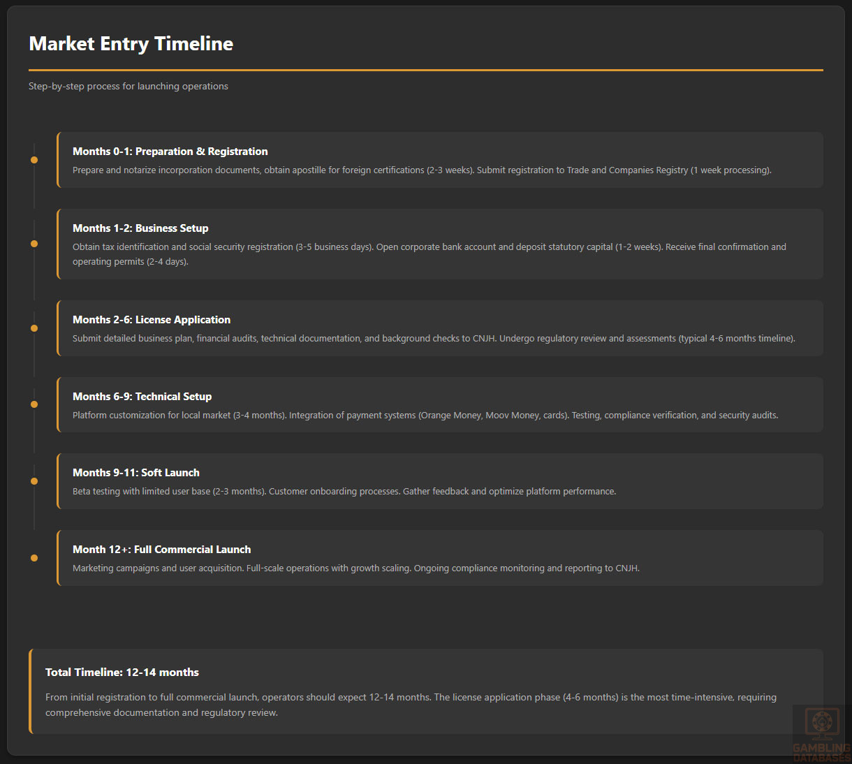852x764 pixels.
Task: Click the Total Timeline summary paragraph
Action: tap(411, 705)
